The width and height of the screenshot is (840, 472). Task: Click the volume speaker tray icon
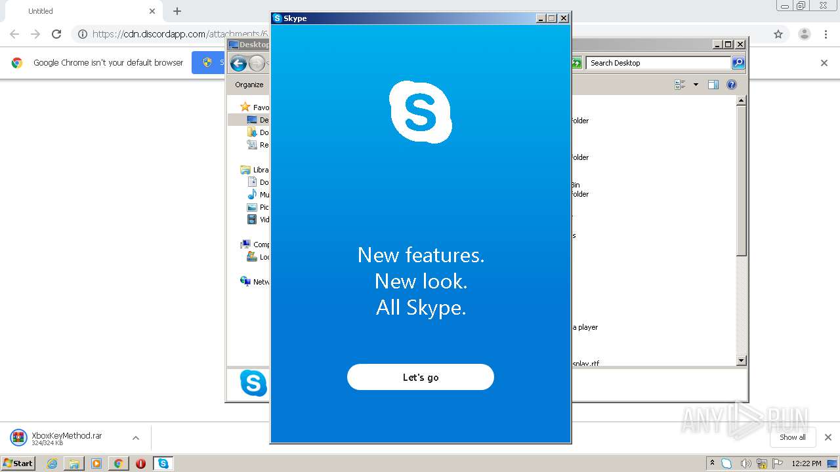[745, 463]
